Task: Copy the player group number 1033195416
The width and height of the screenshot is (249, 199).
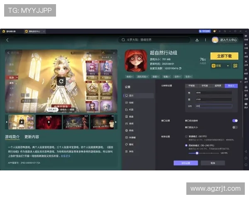Action: coord(180,68)
